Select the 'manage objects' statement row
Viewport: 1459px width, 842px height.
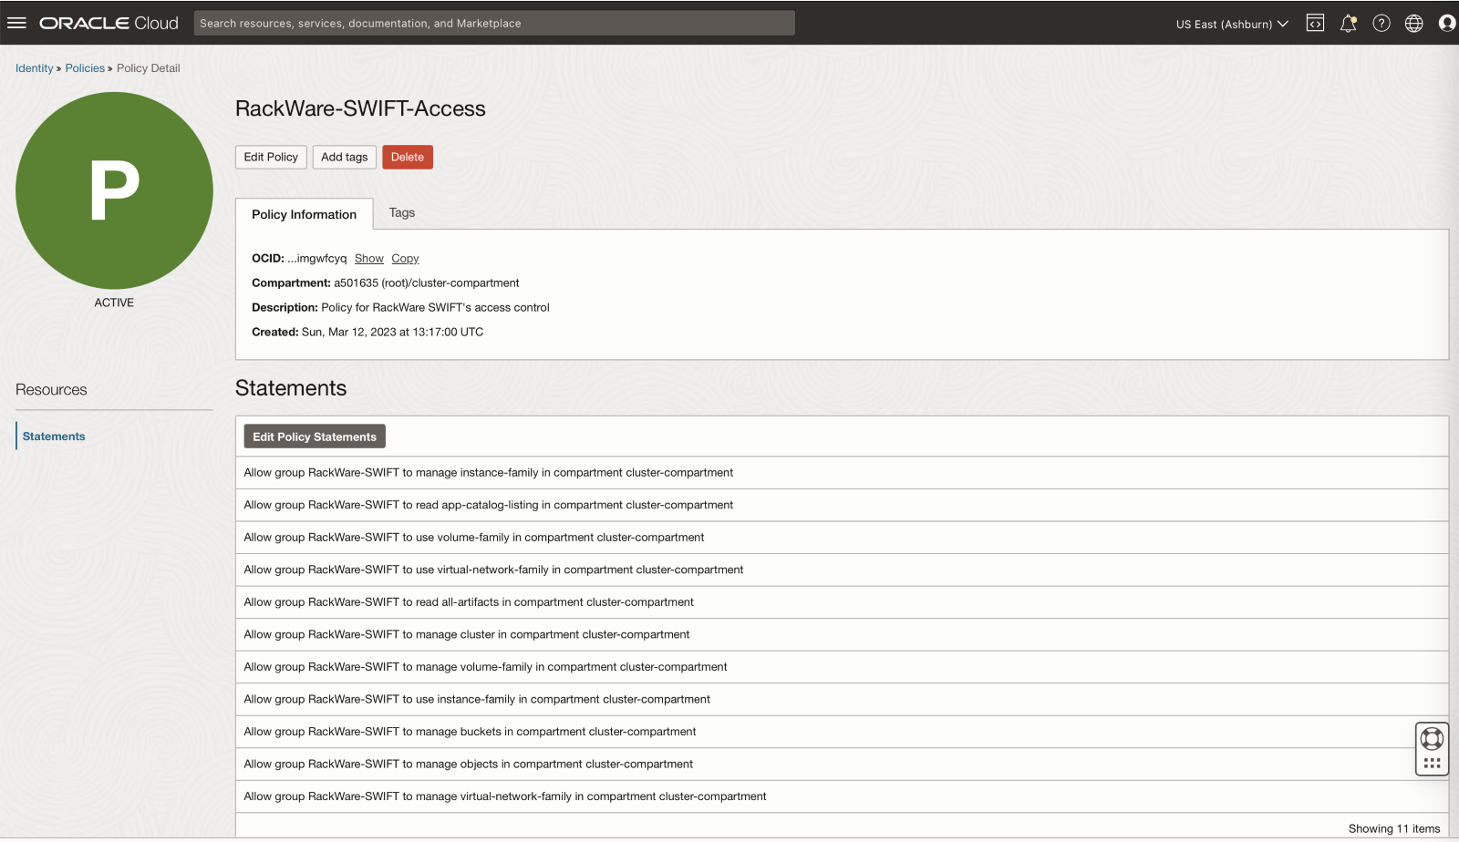(842, 764)
